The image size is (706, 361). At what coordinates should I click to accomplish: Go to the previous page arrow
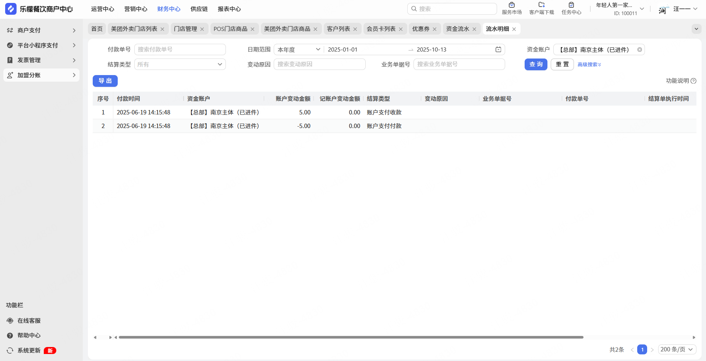[632, 350]
